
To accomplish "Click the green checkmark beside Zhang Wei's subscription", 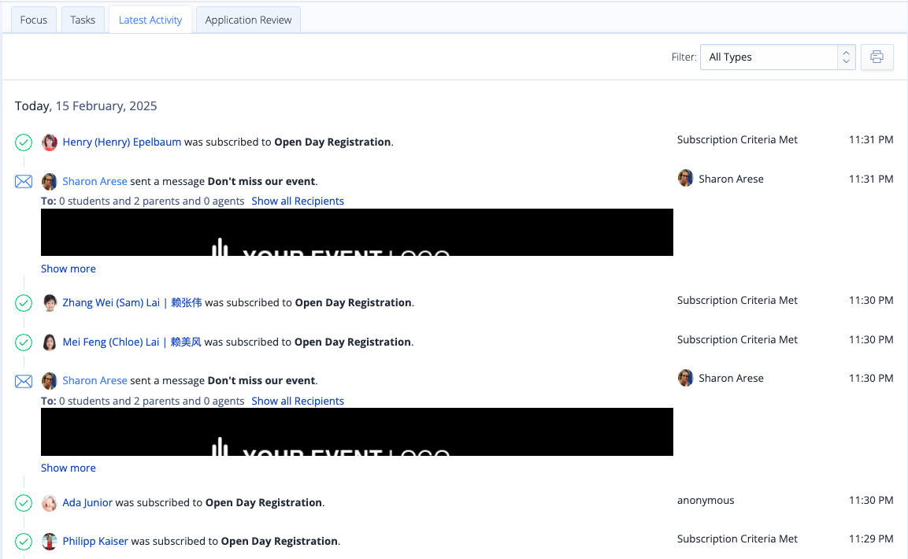I will (23, 302).
